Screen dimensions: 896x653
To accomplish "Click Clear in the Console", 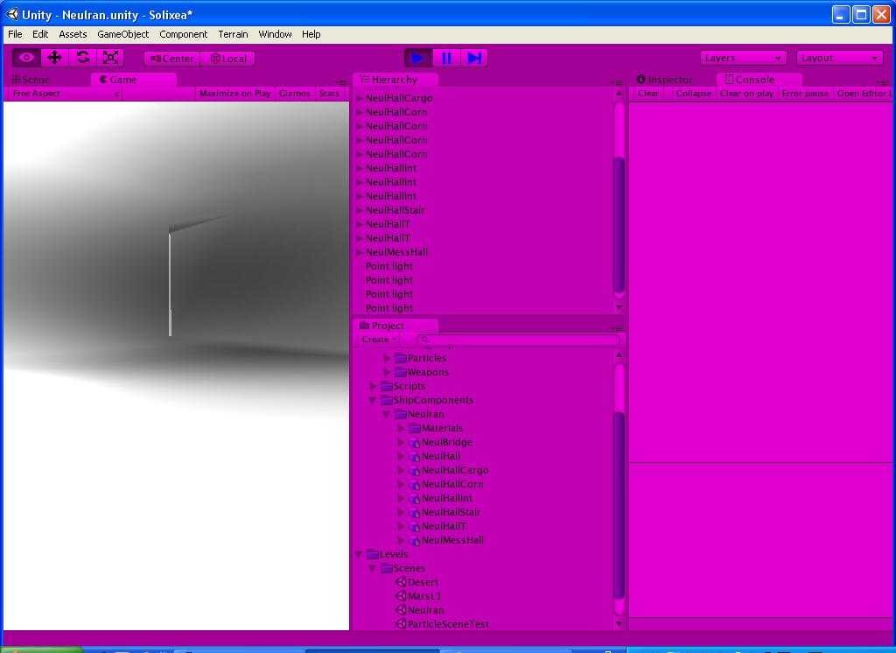I will 648,93.
